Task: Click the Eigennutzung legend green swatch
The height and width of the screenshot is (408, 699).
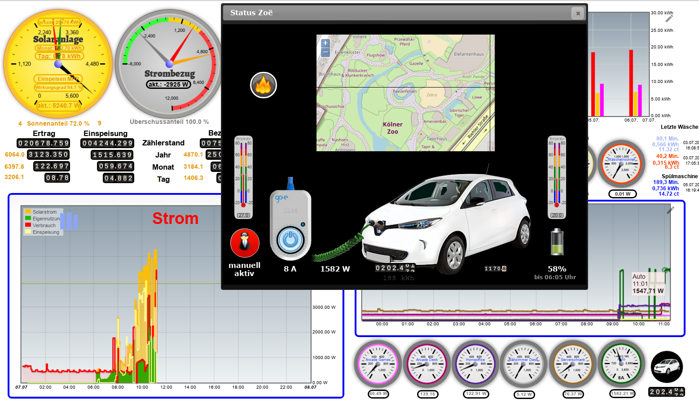Action: (28, 218)
